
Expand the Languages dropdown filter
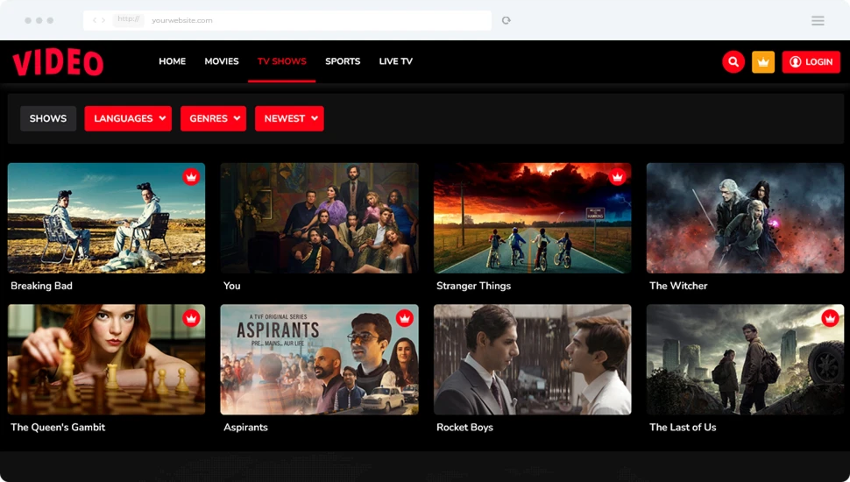pyautogui.click(x=128, y=119)
